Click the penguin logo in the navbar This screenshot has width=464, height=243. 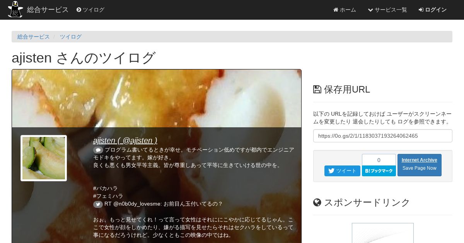15,10
